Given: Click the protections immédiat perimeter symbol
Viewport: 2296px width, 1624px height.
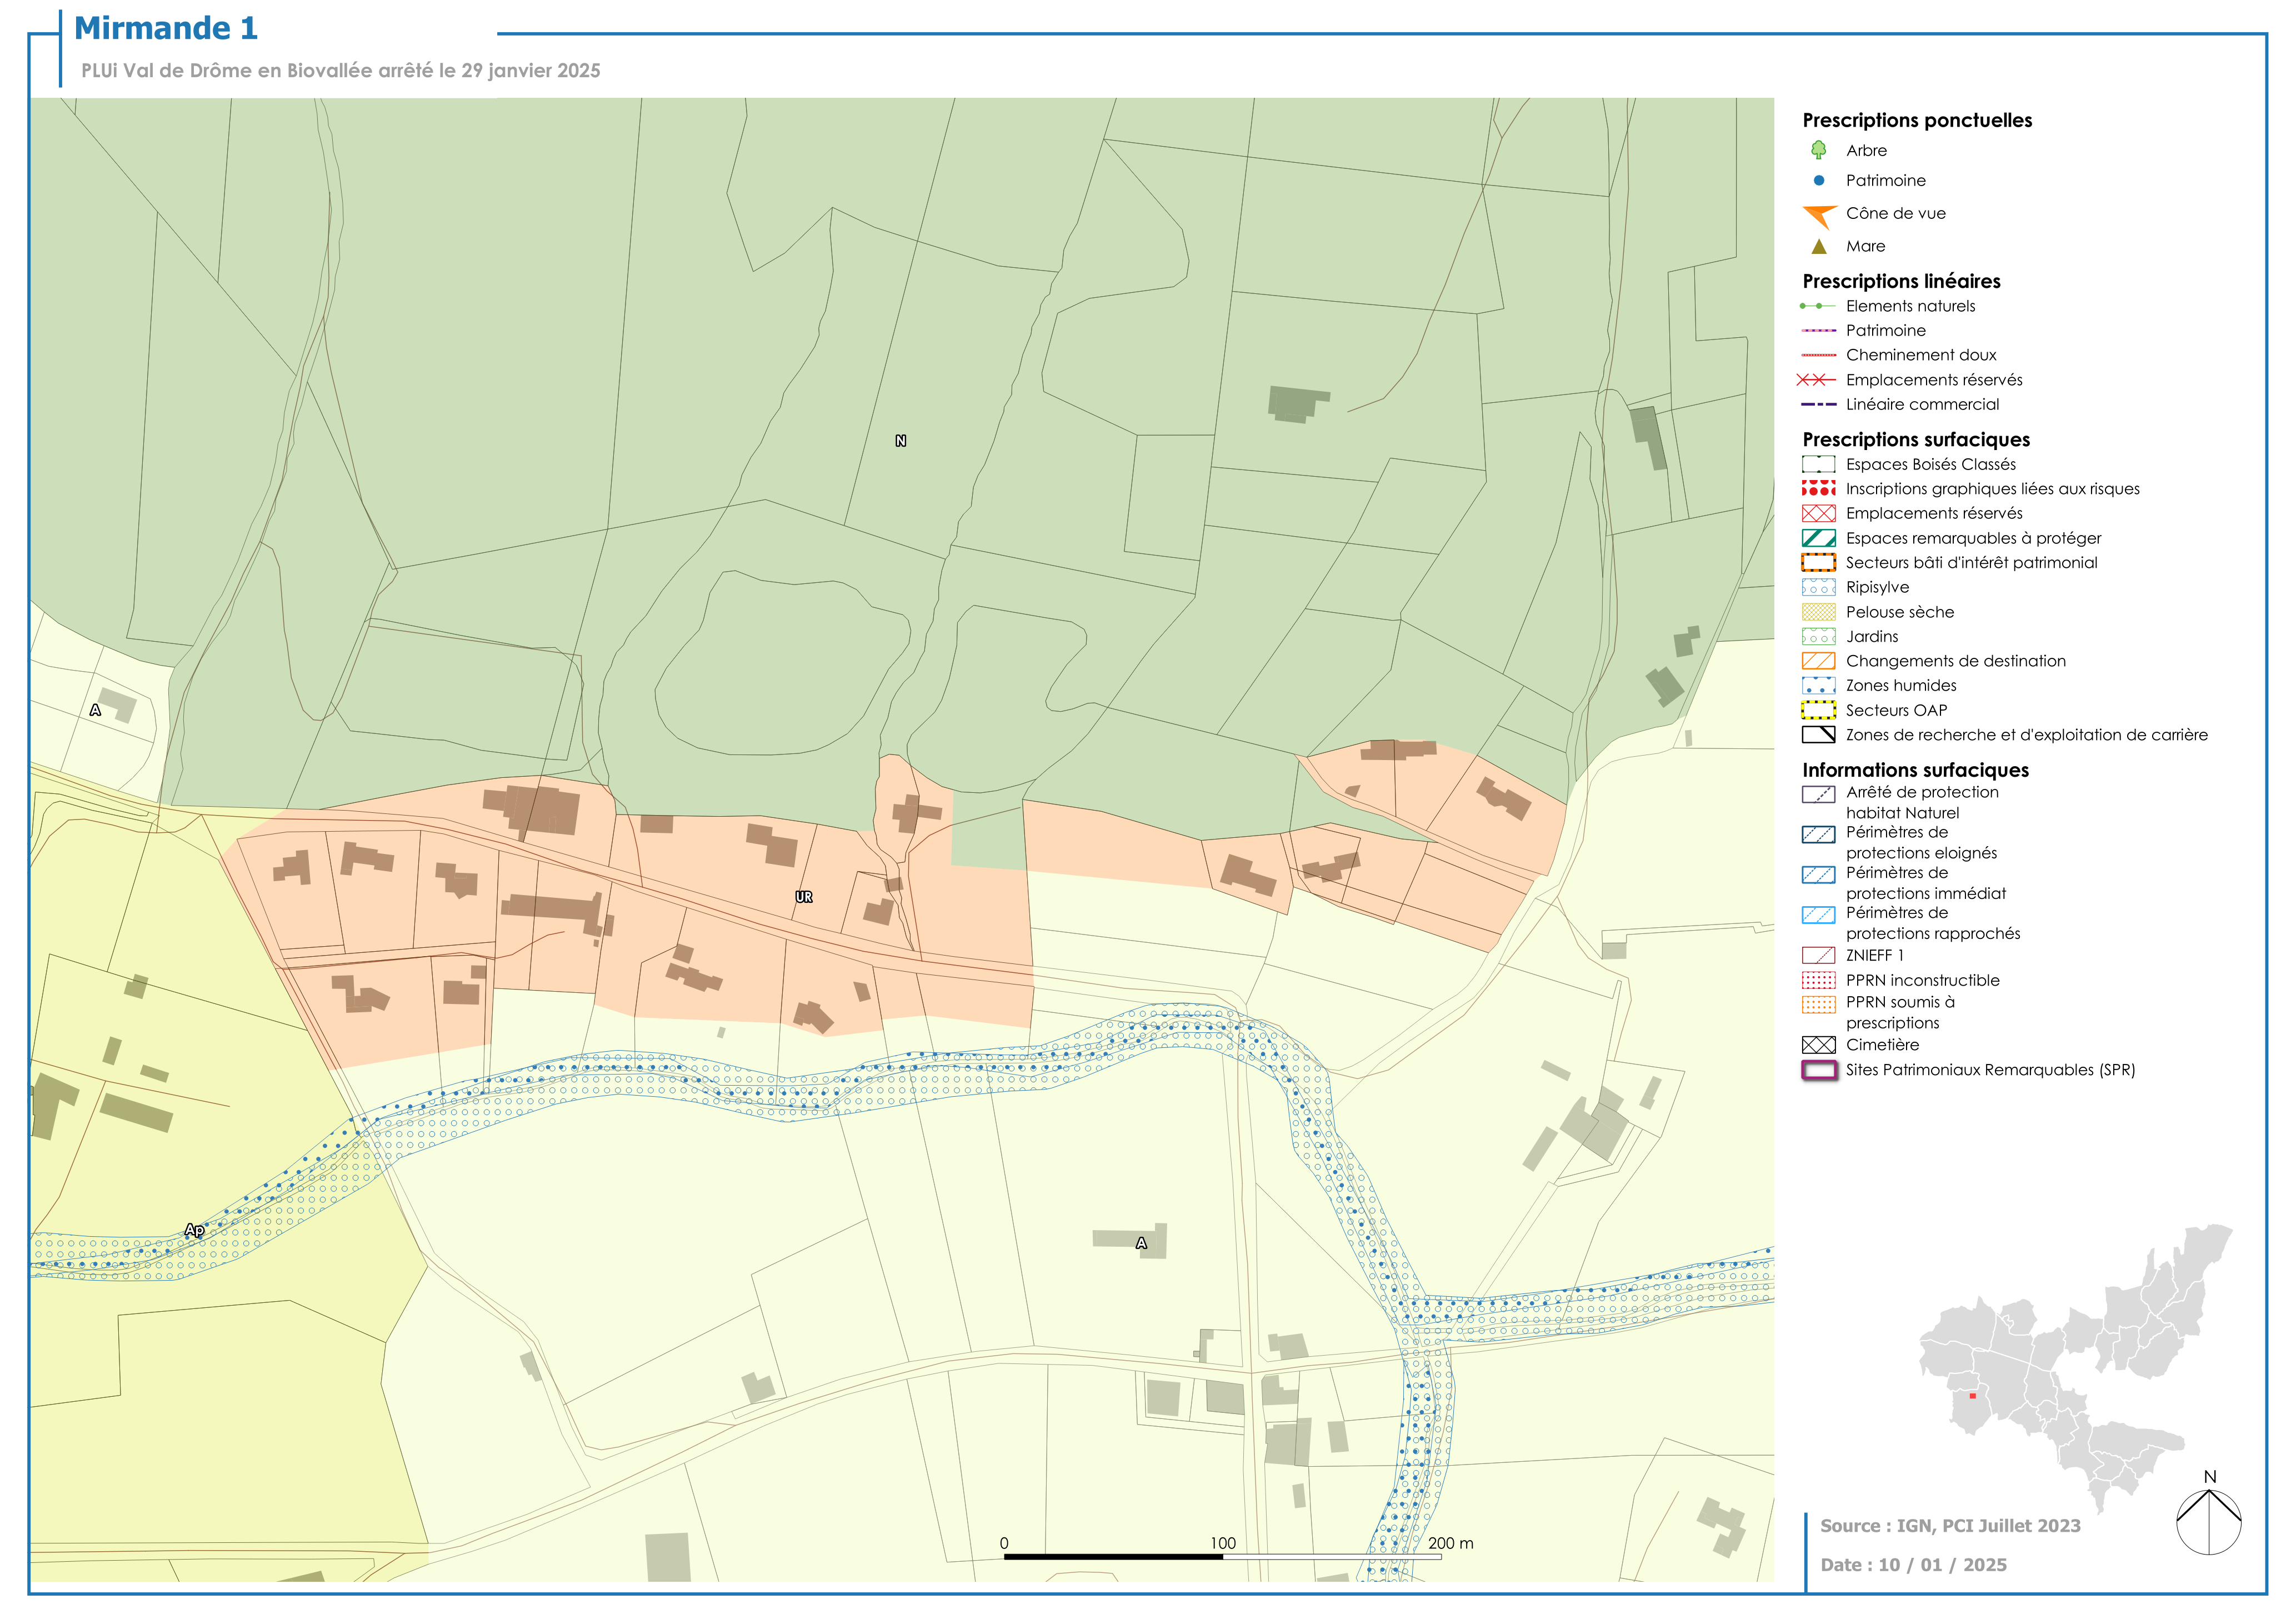Looking at the screenshot, I should point(1818,874).
